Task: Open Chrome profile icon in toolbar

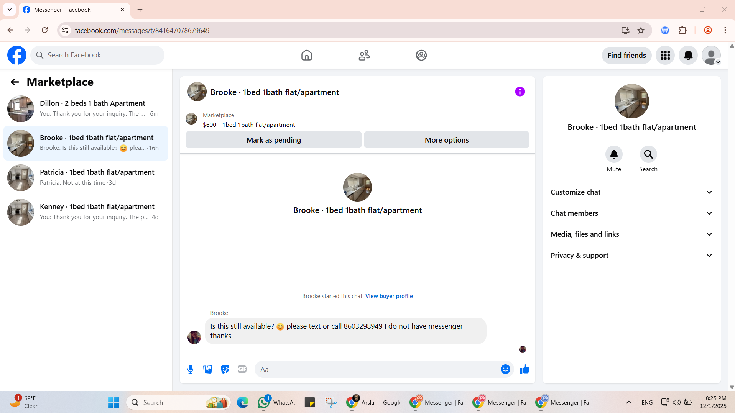Action: click(x=708, y=30)
